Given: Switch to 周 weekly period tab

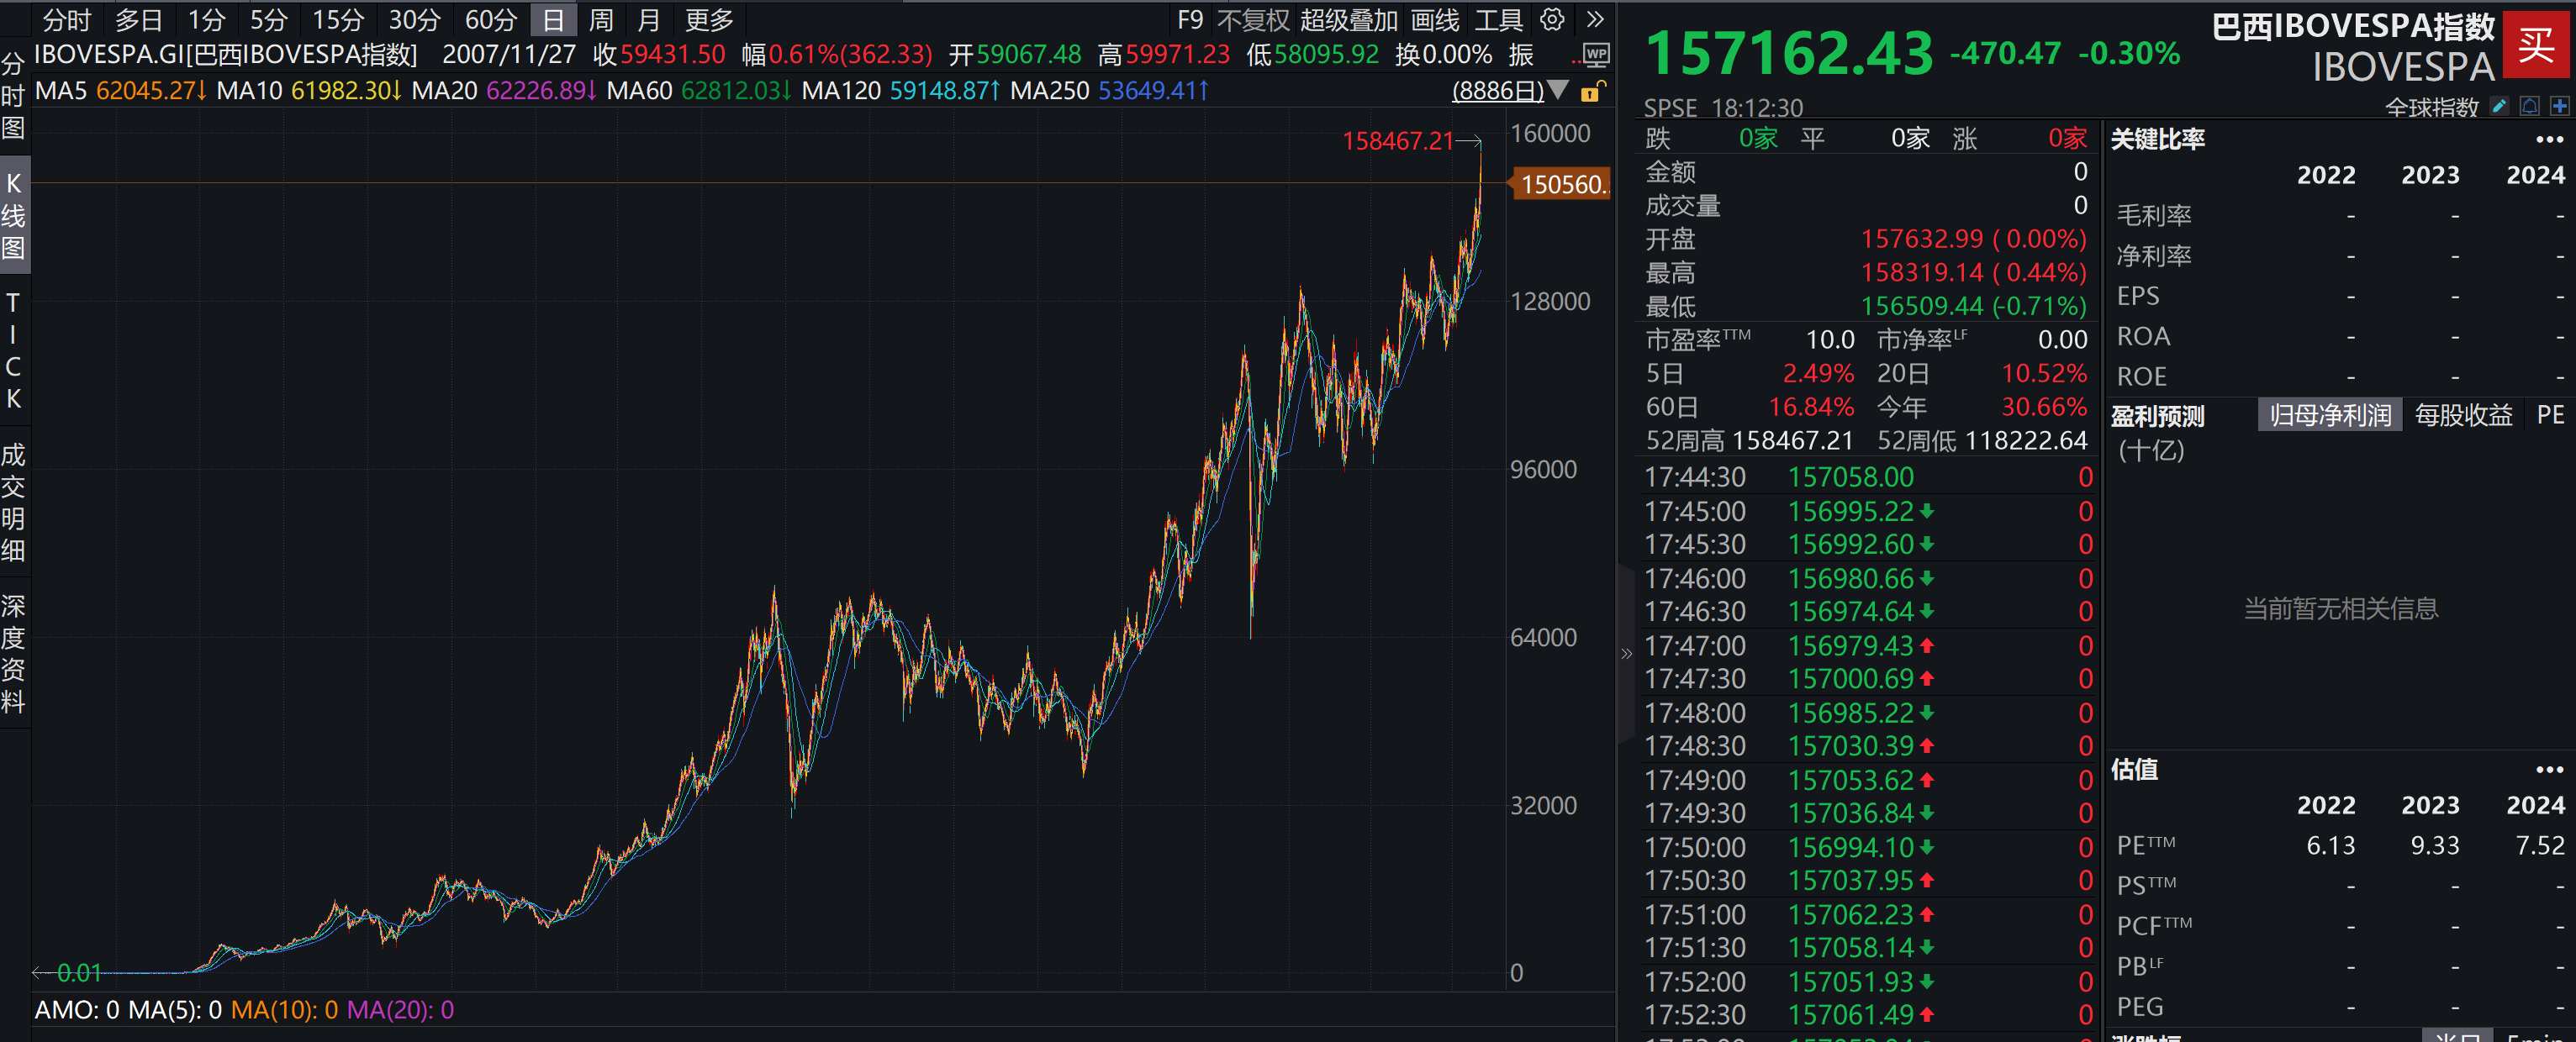Looking at the screenshot, I should 600,20.
